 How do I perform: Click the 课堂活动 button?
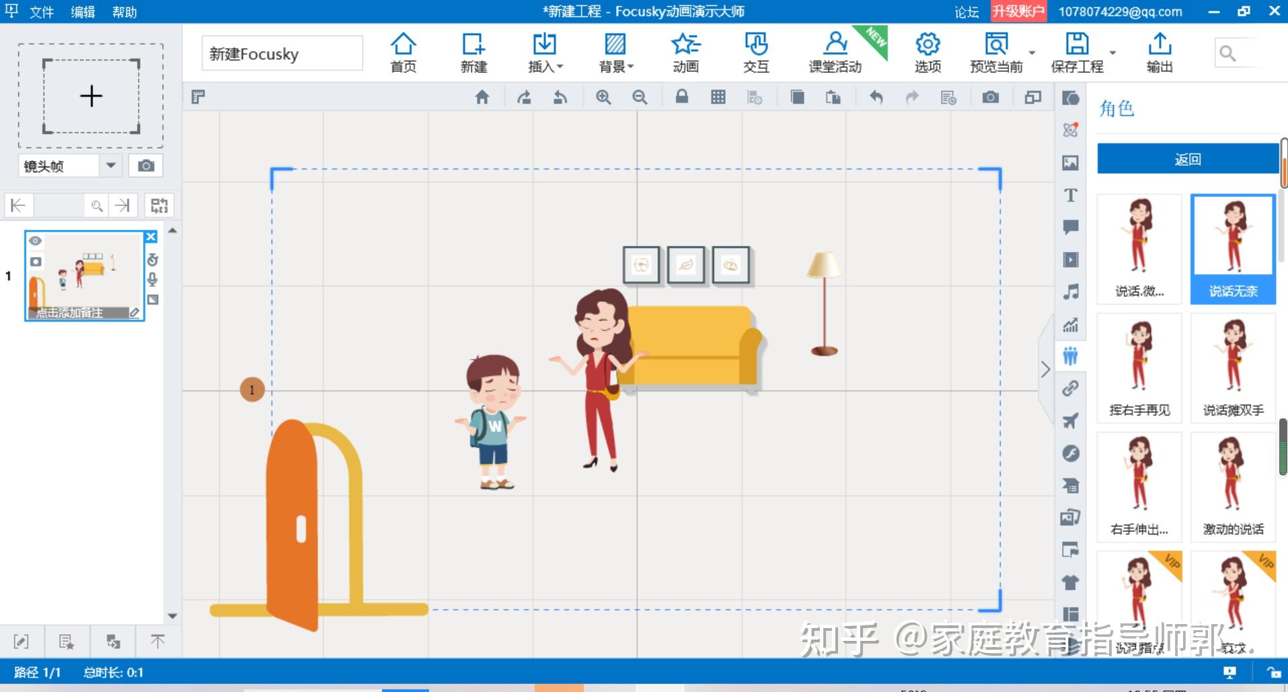(x=835, y=52)
